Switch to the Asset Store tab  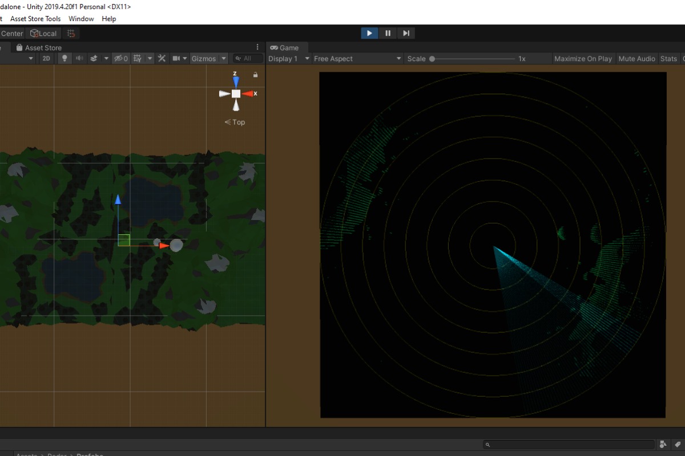click(x=43, y=48)
